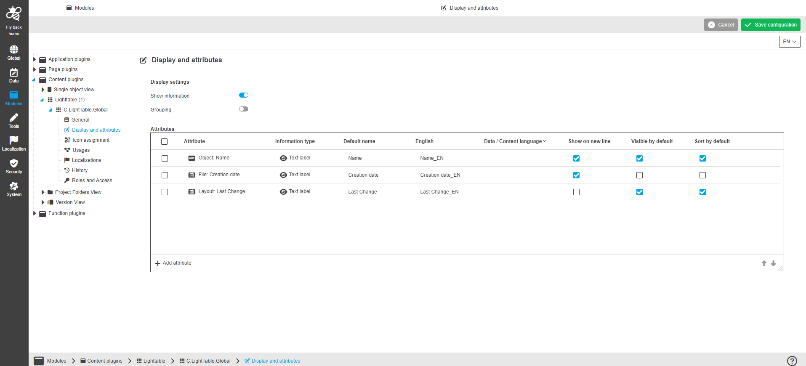Open the EN language dropdown
806x366 pixels.
pos(790,42)
